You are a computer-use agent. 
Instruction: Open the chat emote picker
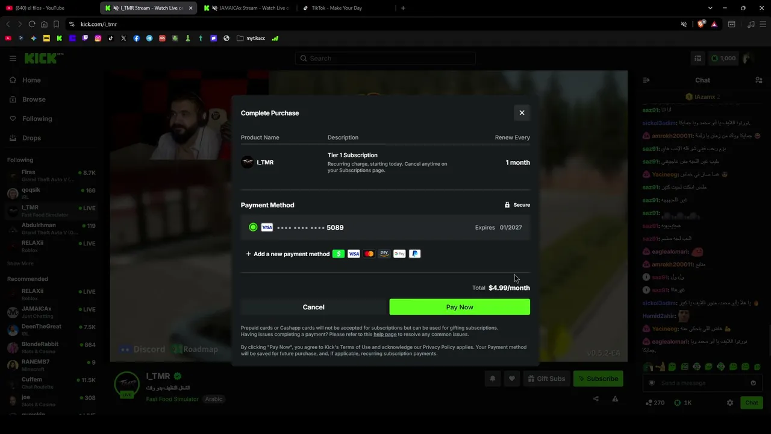(753, 383)
